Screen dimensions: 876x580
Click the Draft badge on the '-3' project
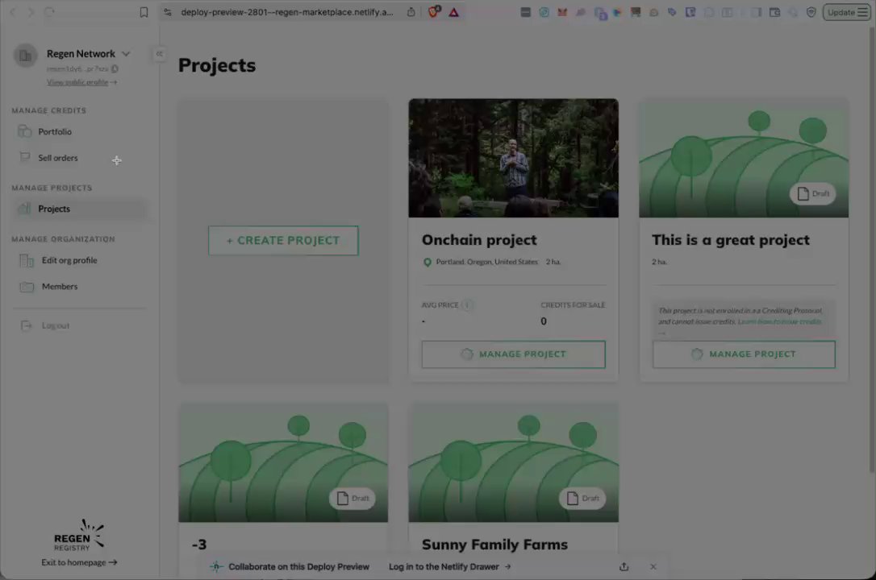click(352, 498)
